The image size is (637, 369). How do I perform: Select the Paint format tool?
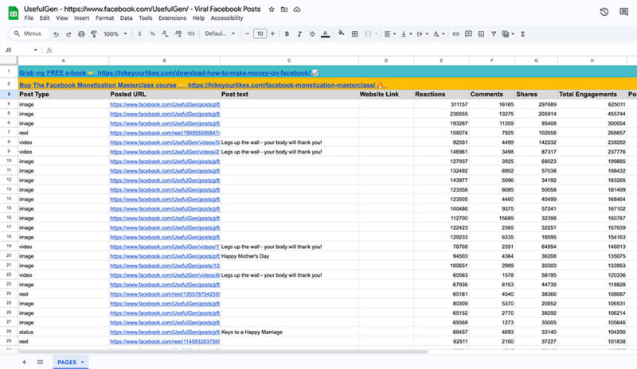point(94,34)
